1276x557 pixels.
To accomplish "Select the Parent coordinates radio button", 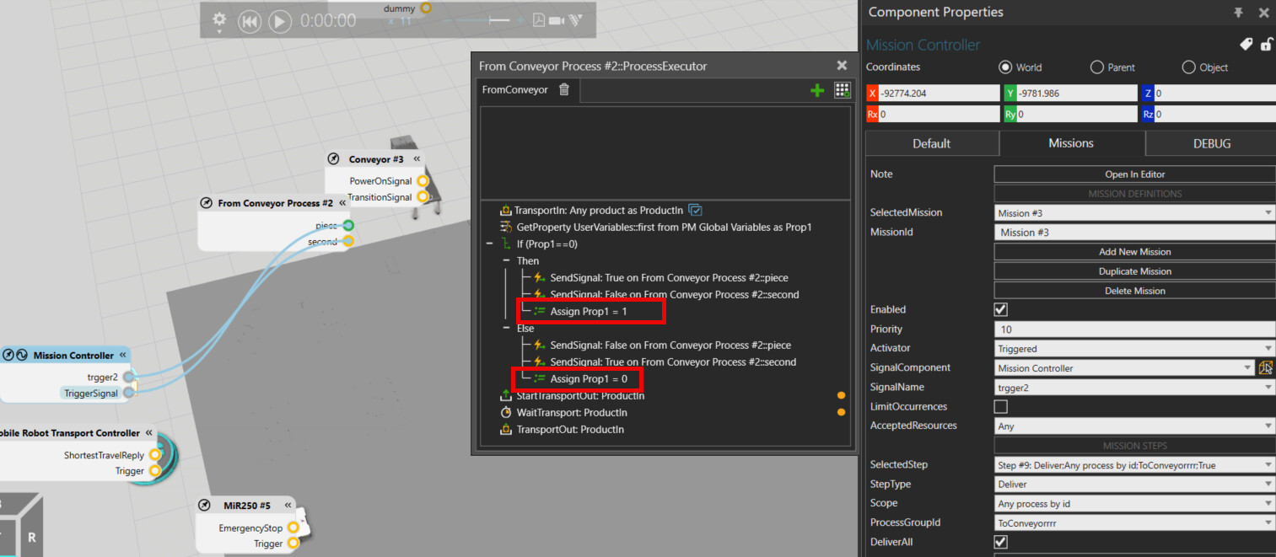I will tap(1097, 67).
